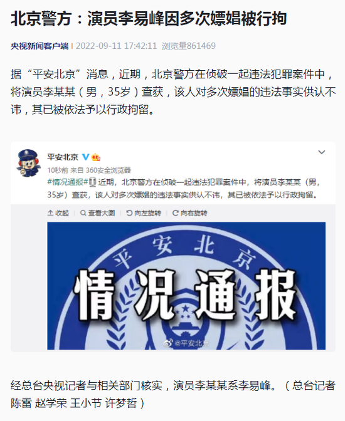Click the orange crown membership badge
The width and height of the screenshot is (345, 421).
click(x=96, y=157)
